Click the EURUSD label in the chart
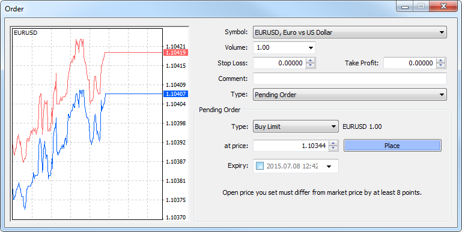 click(x=26, y=33)
